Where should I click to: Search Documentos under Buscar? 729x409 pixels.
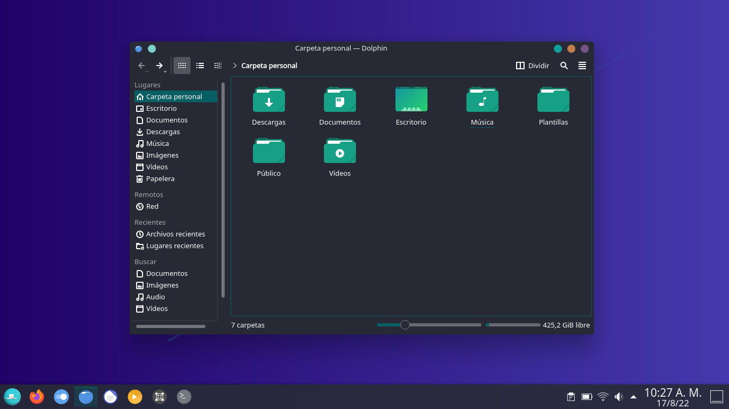pos(176,273)
